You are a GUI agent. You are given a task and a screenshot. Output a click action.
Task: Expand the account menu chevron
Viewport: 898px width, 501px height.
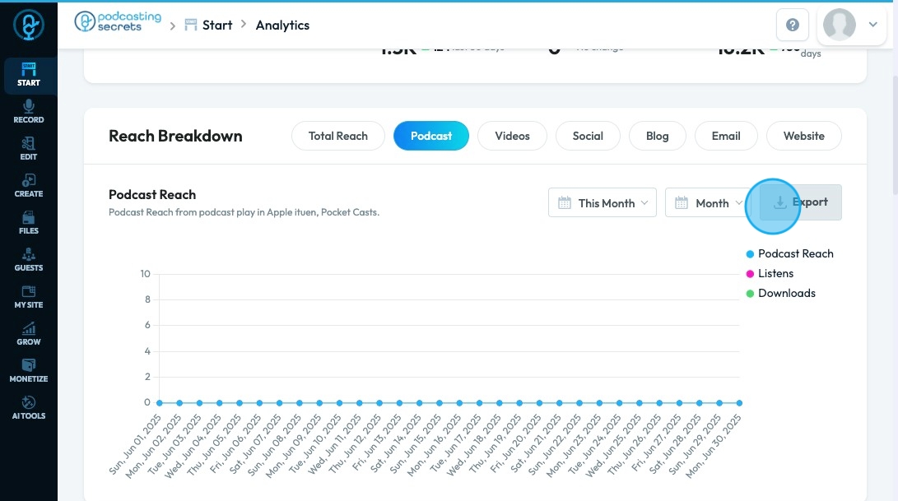click(x=872, y=25)
